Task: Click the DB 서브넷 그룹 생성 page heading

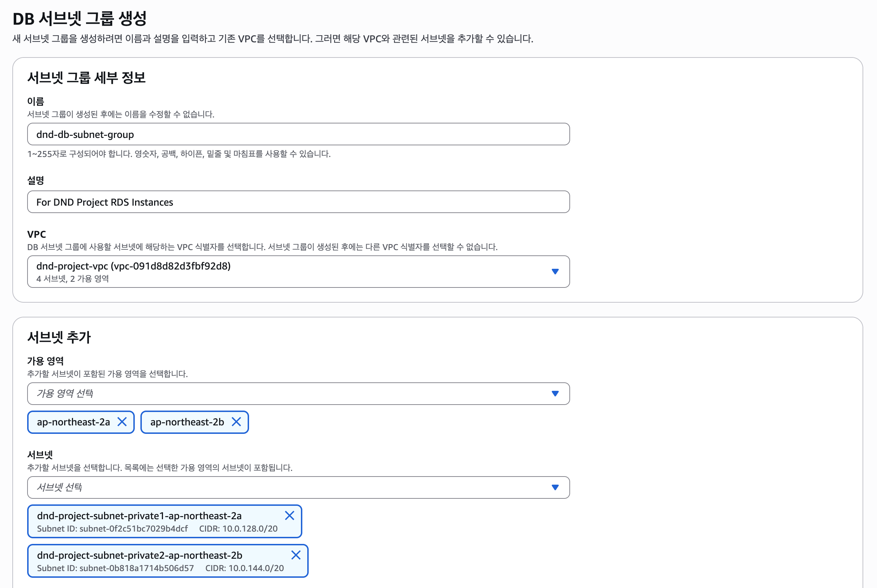Action: pyautogui.click(x=79, y=18)
